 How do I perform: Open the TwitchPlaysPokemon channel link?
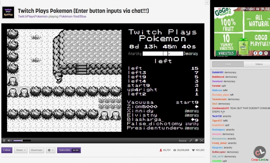pos(33,17)
